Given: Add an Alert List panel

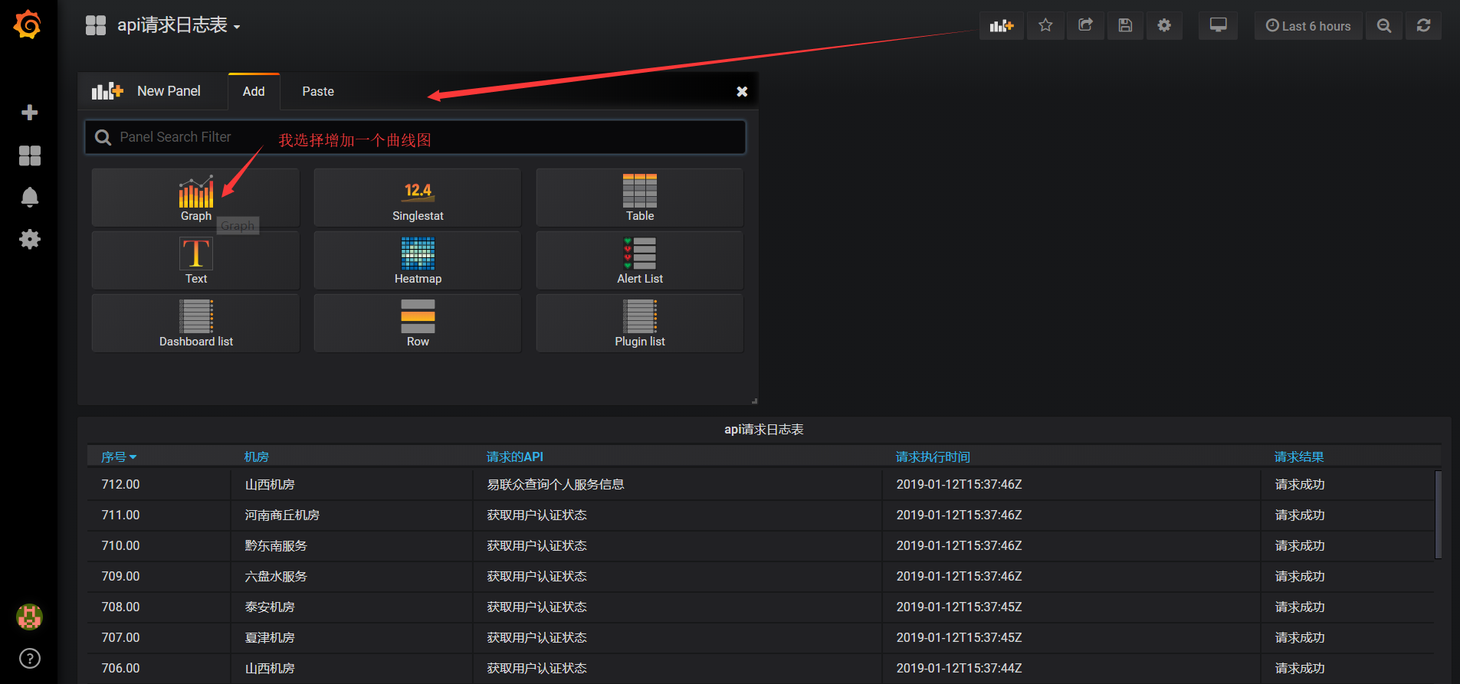Looking at the screenshot, I should click(x=640, y=260).
